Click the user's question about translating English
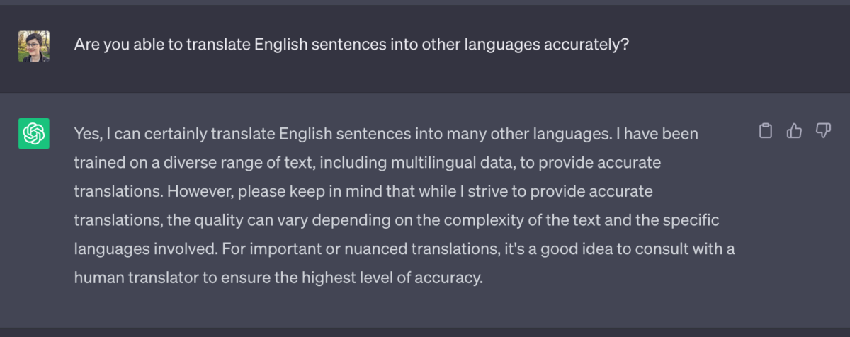The height and width of the screenshot is (337, 850). (x=351, y=45)
